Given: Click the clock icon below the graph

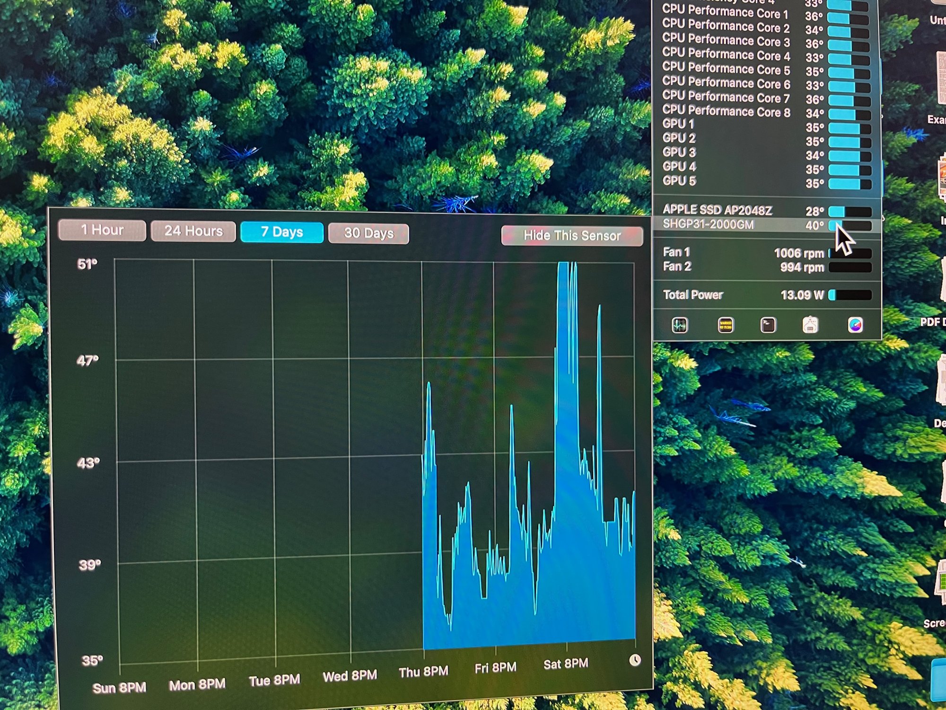Looking at the screenshot, I should (x=635, y=660).
